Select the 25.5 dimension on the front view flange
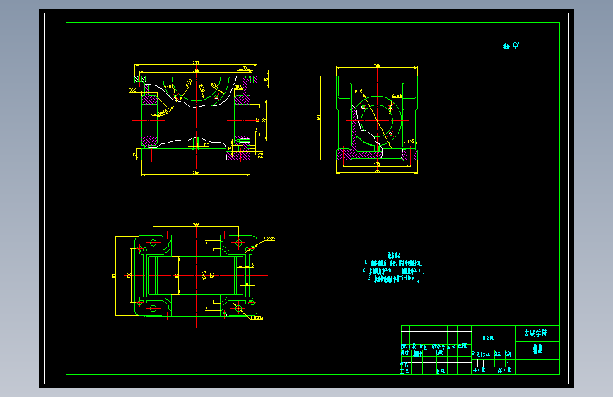Image resolution: width=613 pixels, height=397 pixels. pyautogui.click(x=133, y=90)
